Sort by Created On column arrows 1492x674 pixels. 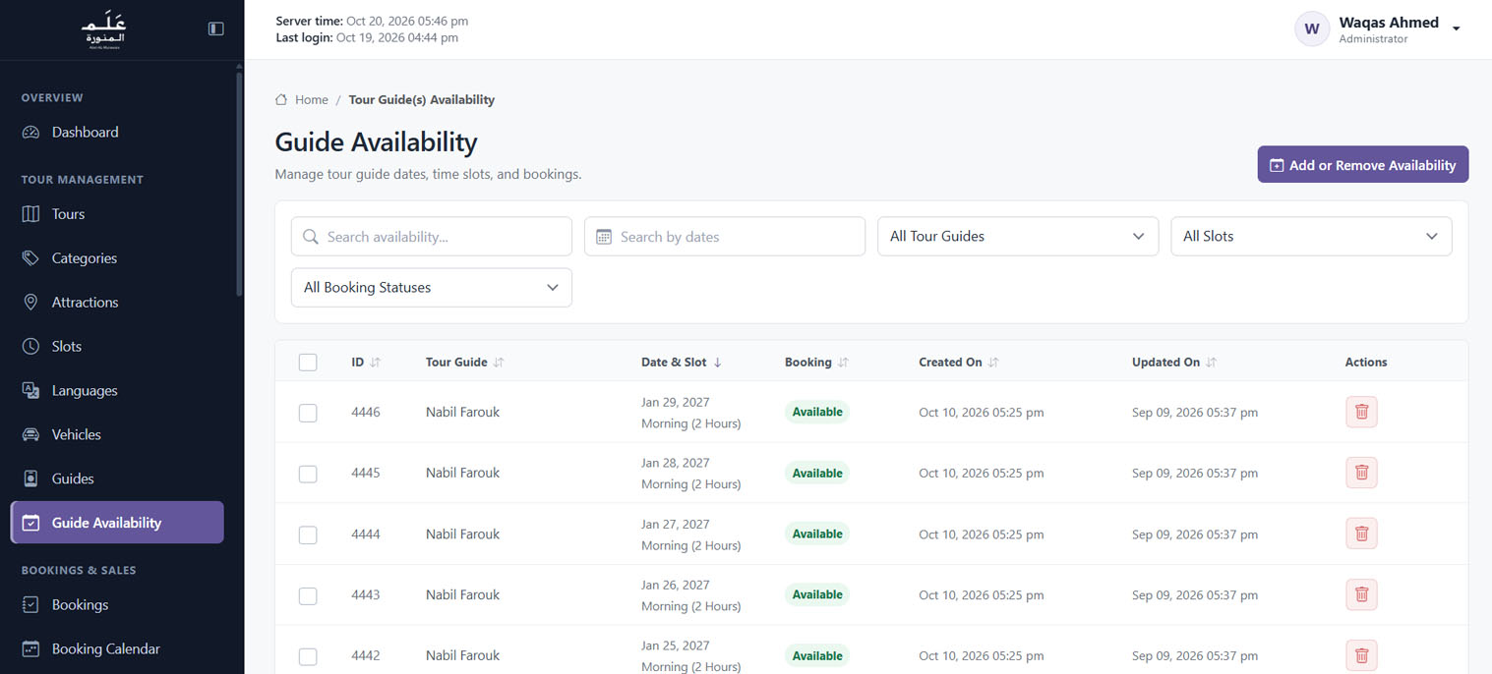click(x=993, y=363)
